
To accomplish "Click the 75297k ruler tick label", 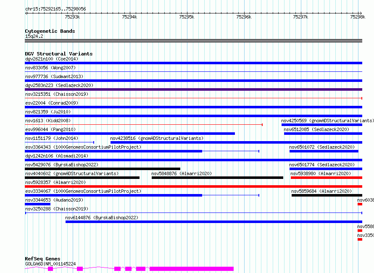I will (x=300, y=17).
